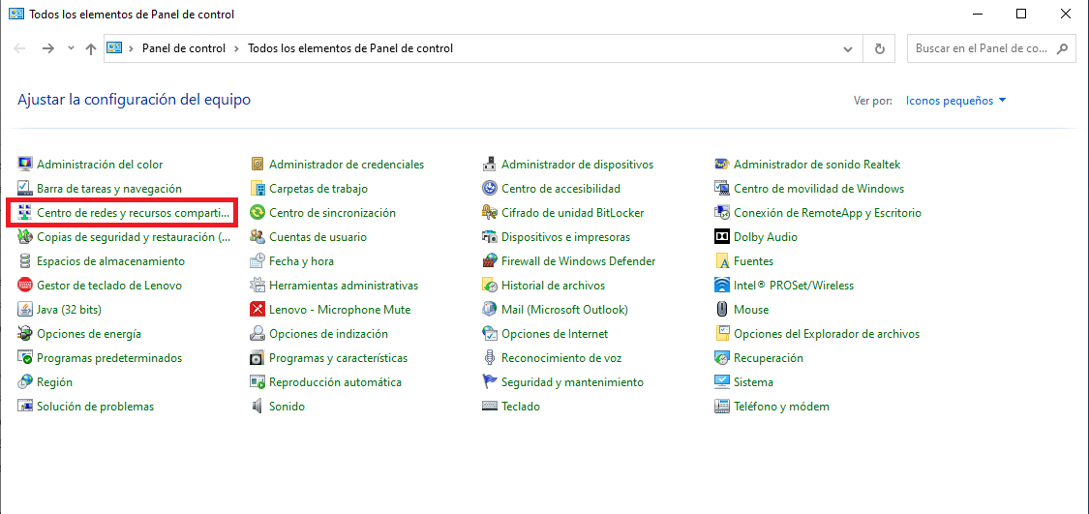
Task: Click the Administrador de sonido Realtek icon
Action: (722, 165)
